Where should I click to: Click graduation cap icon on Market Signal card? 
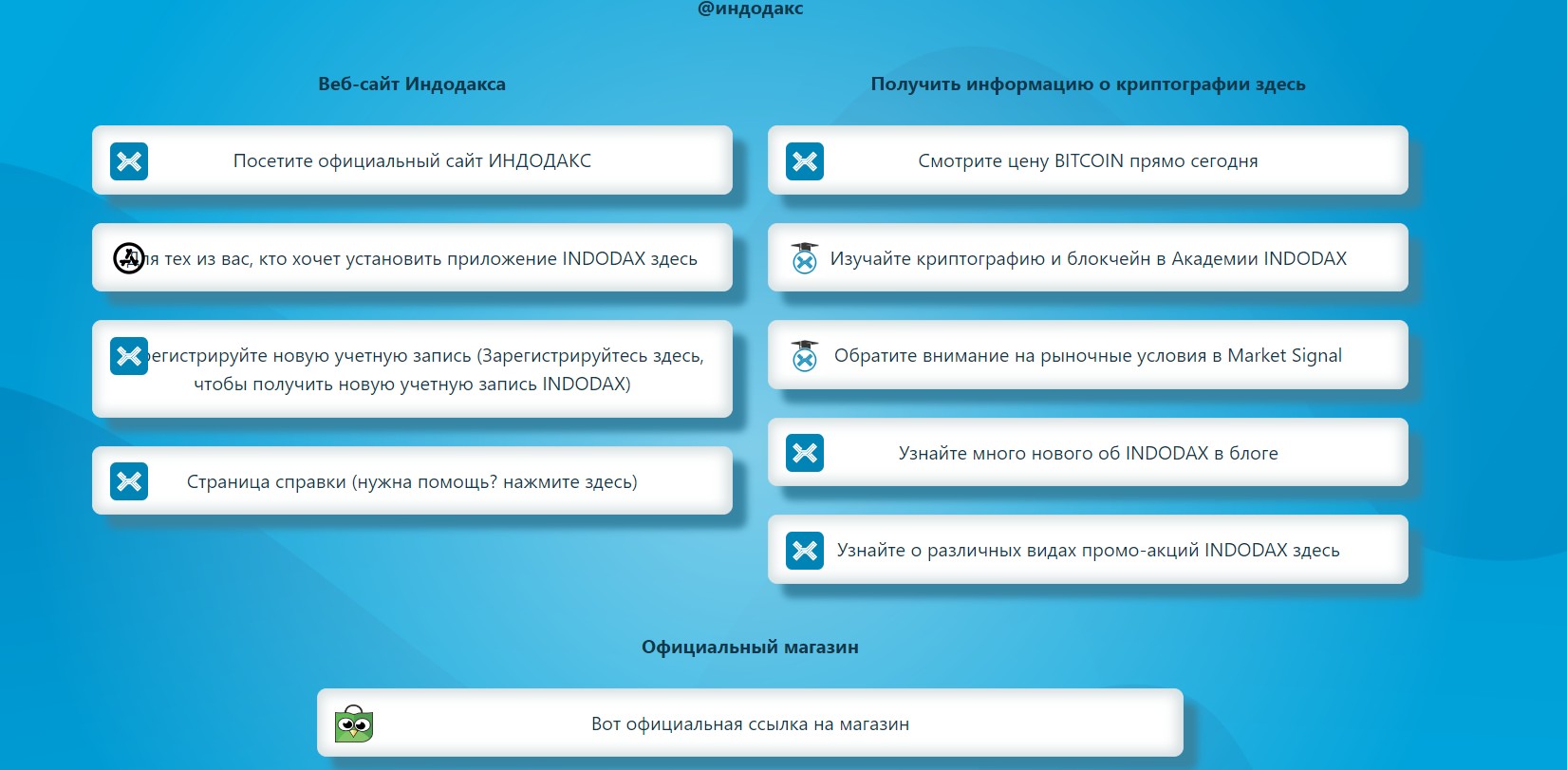pos(805,355)
